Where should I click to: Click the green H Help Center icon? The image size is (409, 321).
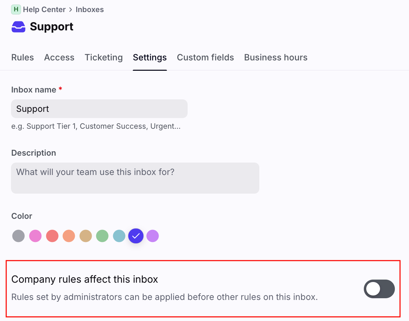[x=16, y=9]
